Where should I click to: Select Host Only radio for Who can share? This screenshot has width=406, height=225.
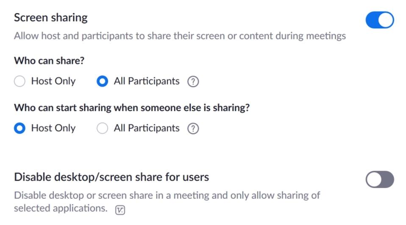[x=20, y=82]
